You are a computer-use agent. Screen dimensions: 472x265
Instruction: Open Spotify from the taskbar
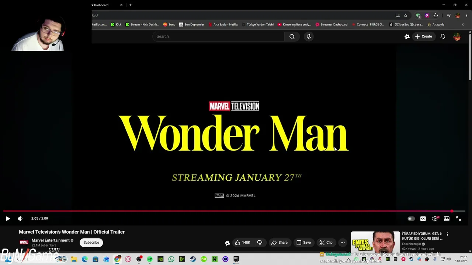point(150,259)
